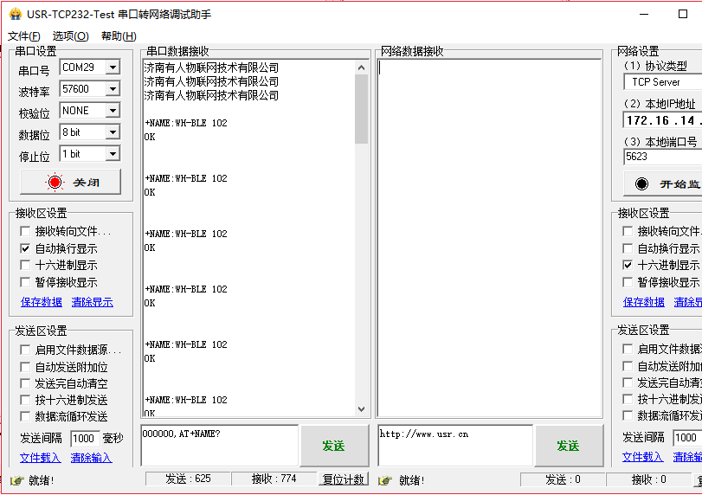Click the red serial port close indicator icon
This screenshot has height=495, width=702.
[x=55, y=183]
